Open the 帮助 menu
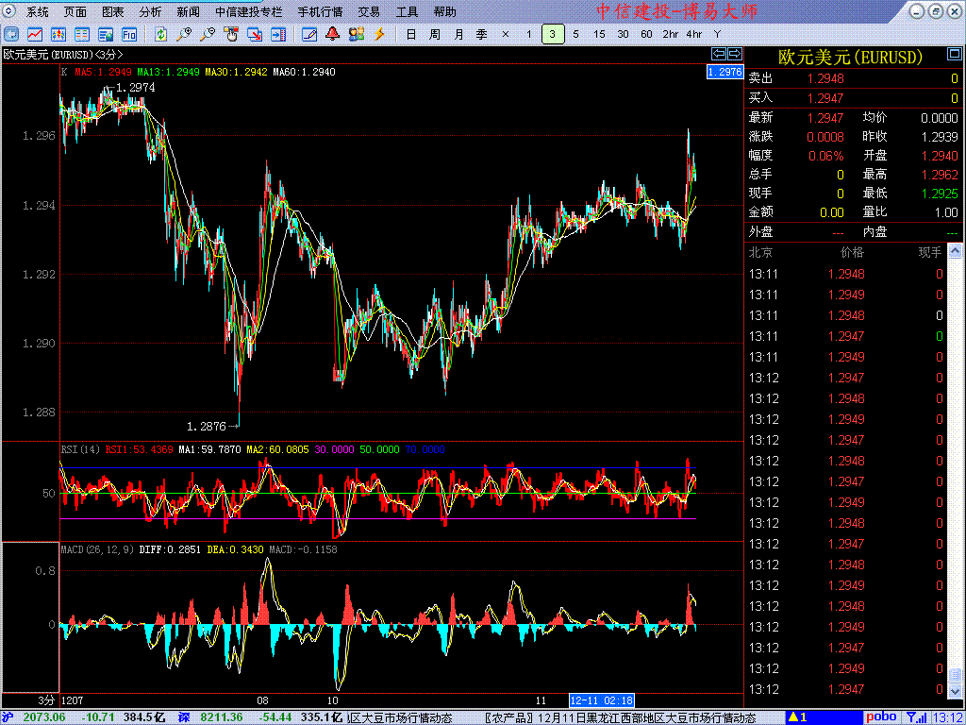Screen dimensions: 966x725 coord(445,11)
